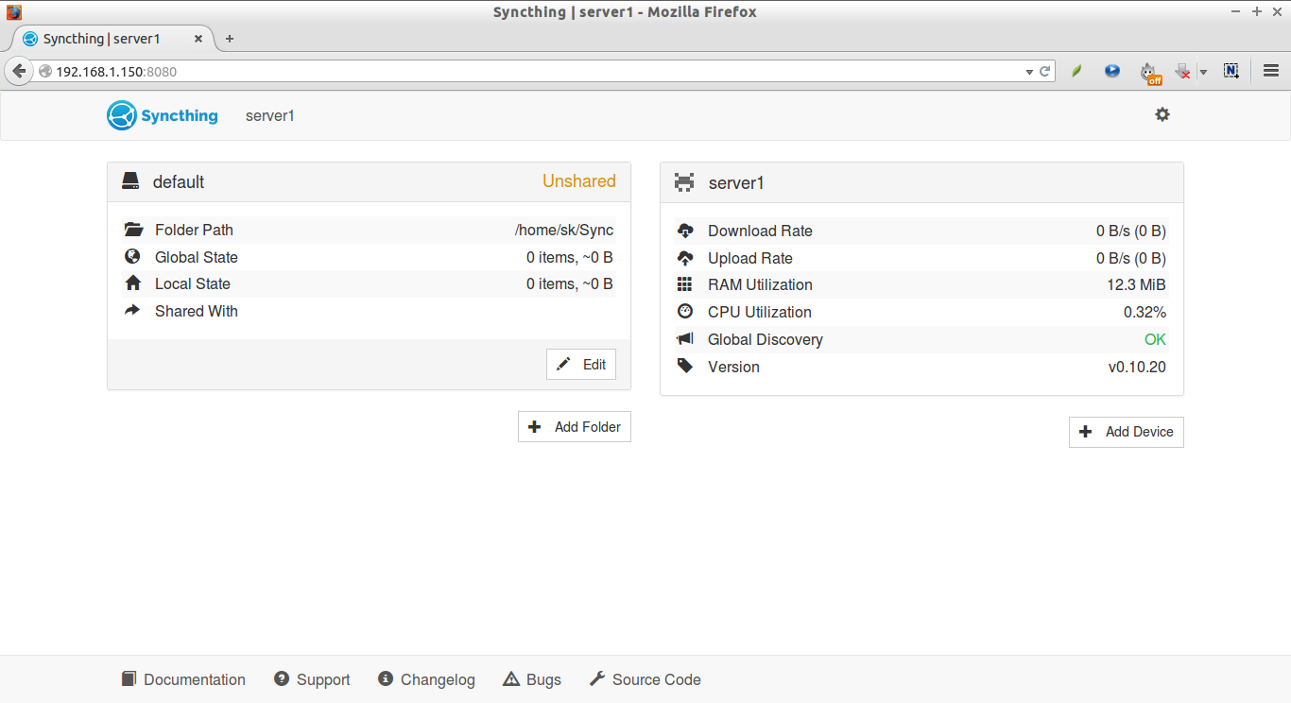Open a new browser tab
Screen dimensions: 1291x703
(x=229, y=39)
